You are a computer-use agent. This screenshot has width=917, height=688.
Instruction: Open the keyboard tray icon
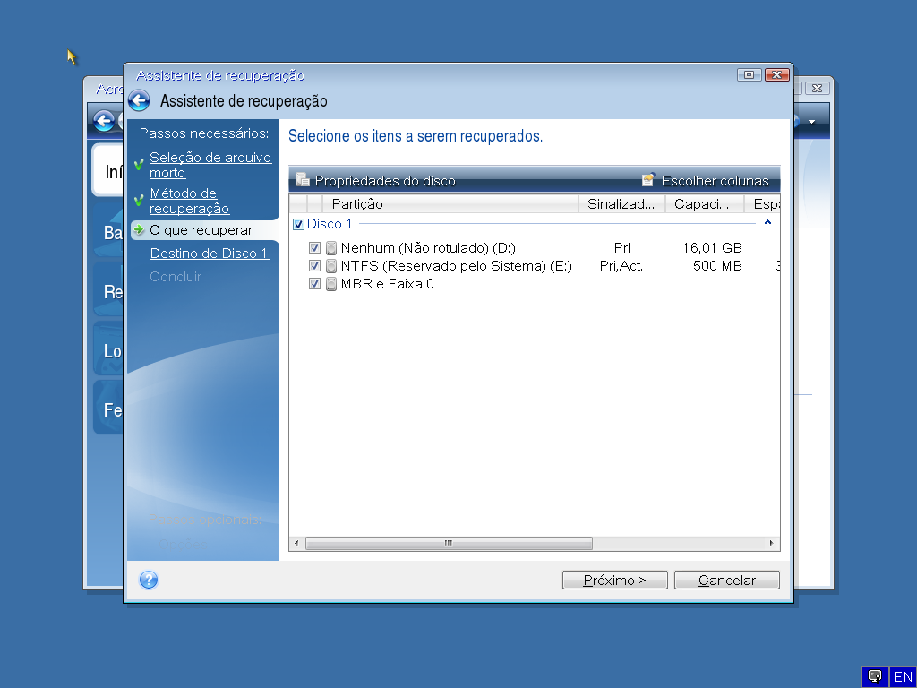[x=875, y=677]
